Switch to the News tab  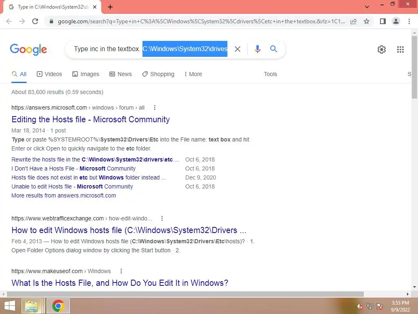click(x=120, y=74)
